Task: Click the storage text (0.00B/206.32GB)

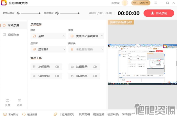Action: point(101,13)
